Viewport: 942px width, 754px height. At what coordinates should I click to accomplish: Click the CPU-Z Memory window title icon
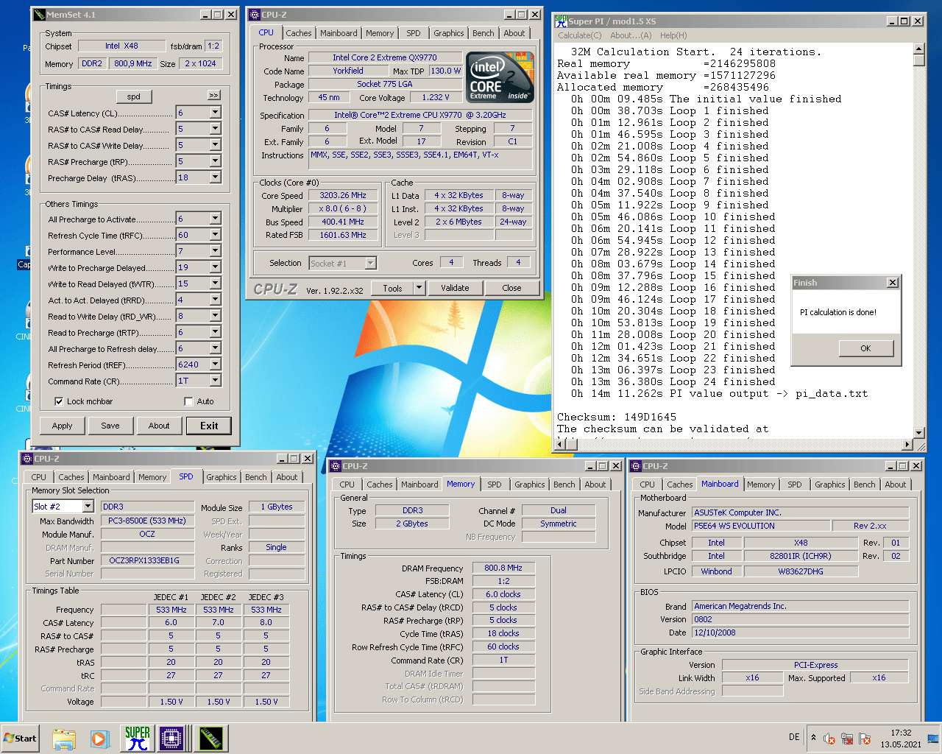(336, 466)
